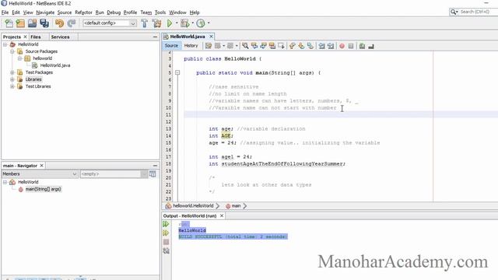Viewport: 498px width, 280px height.
Task: Close the Output HelloWorld (run) tab
Action: pos(222,215)
